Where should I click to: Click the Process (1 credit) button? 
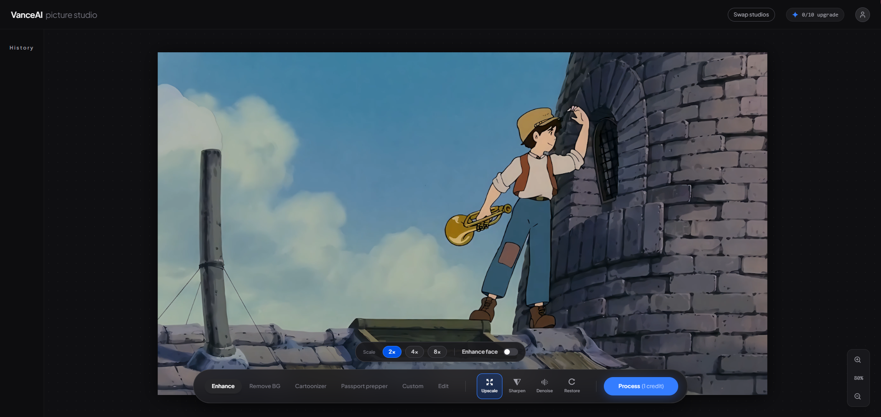tap(641, 386)
